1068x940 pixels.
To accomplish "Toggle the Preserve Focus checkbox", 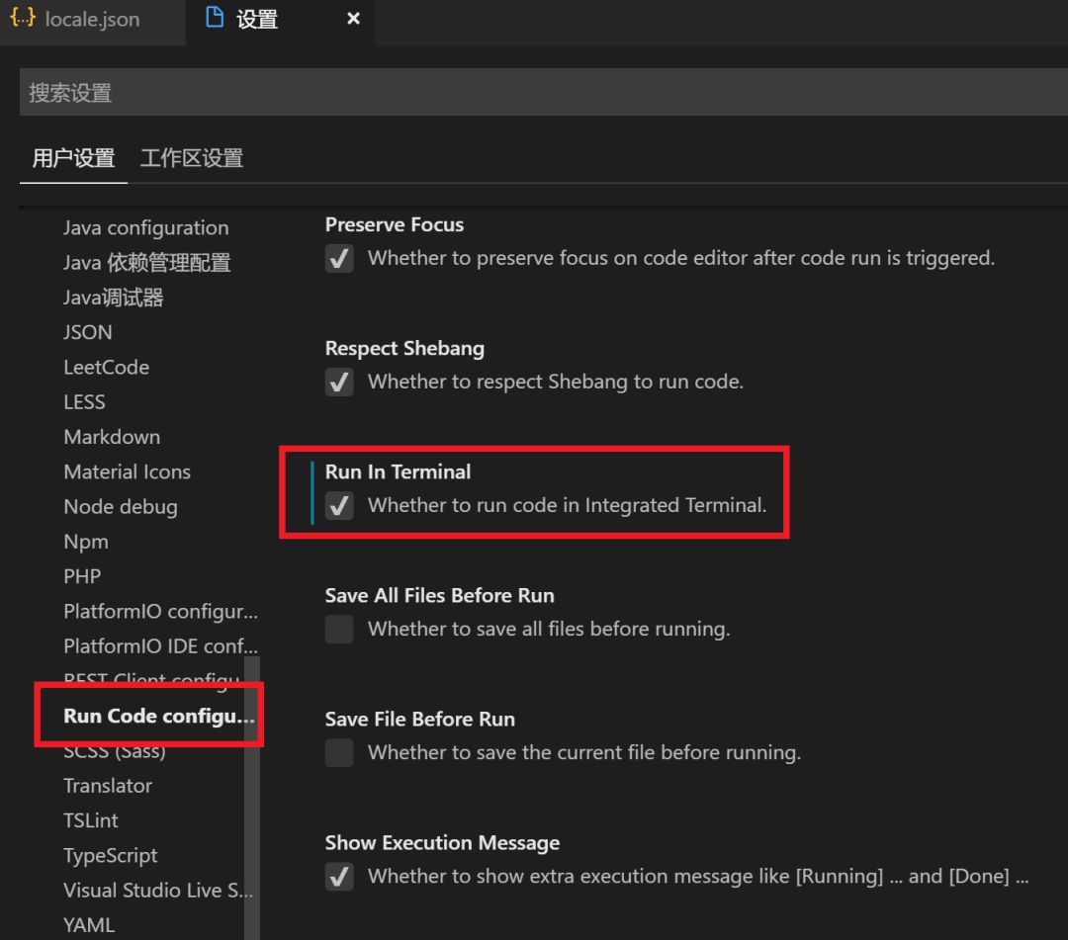I will pos(339,259).
